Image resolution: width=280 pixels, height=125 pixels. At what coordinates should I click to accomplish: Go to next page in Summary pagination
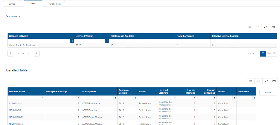point(37,53)
